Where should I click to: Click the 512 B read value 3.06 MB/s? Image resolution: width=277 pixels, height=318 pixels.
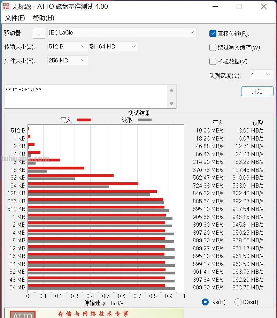(251, 130)
